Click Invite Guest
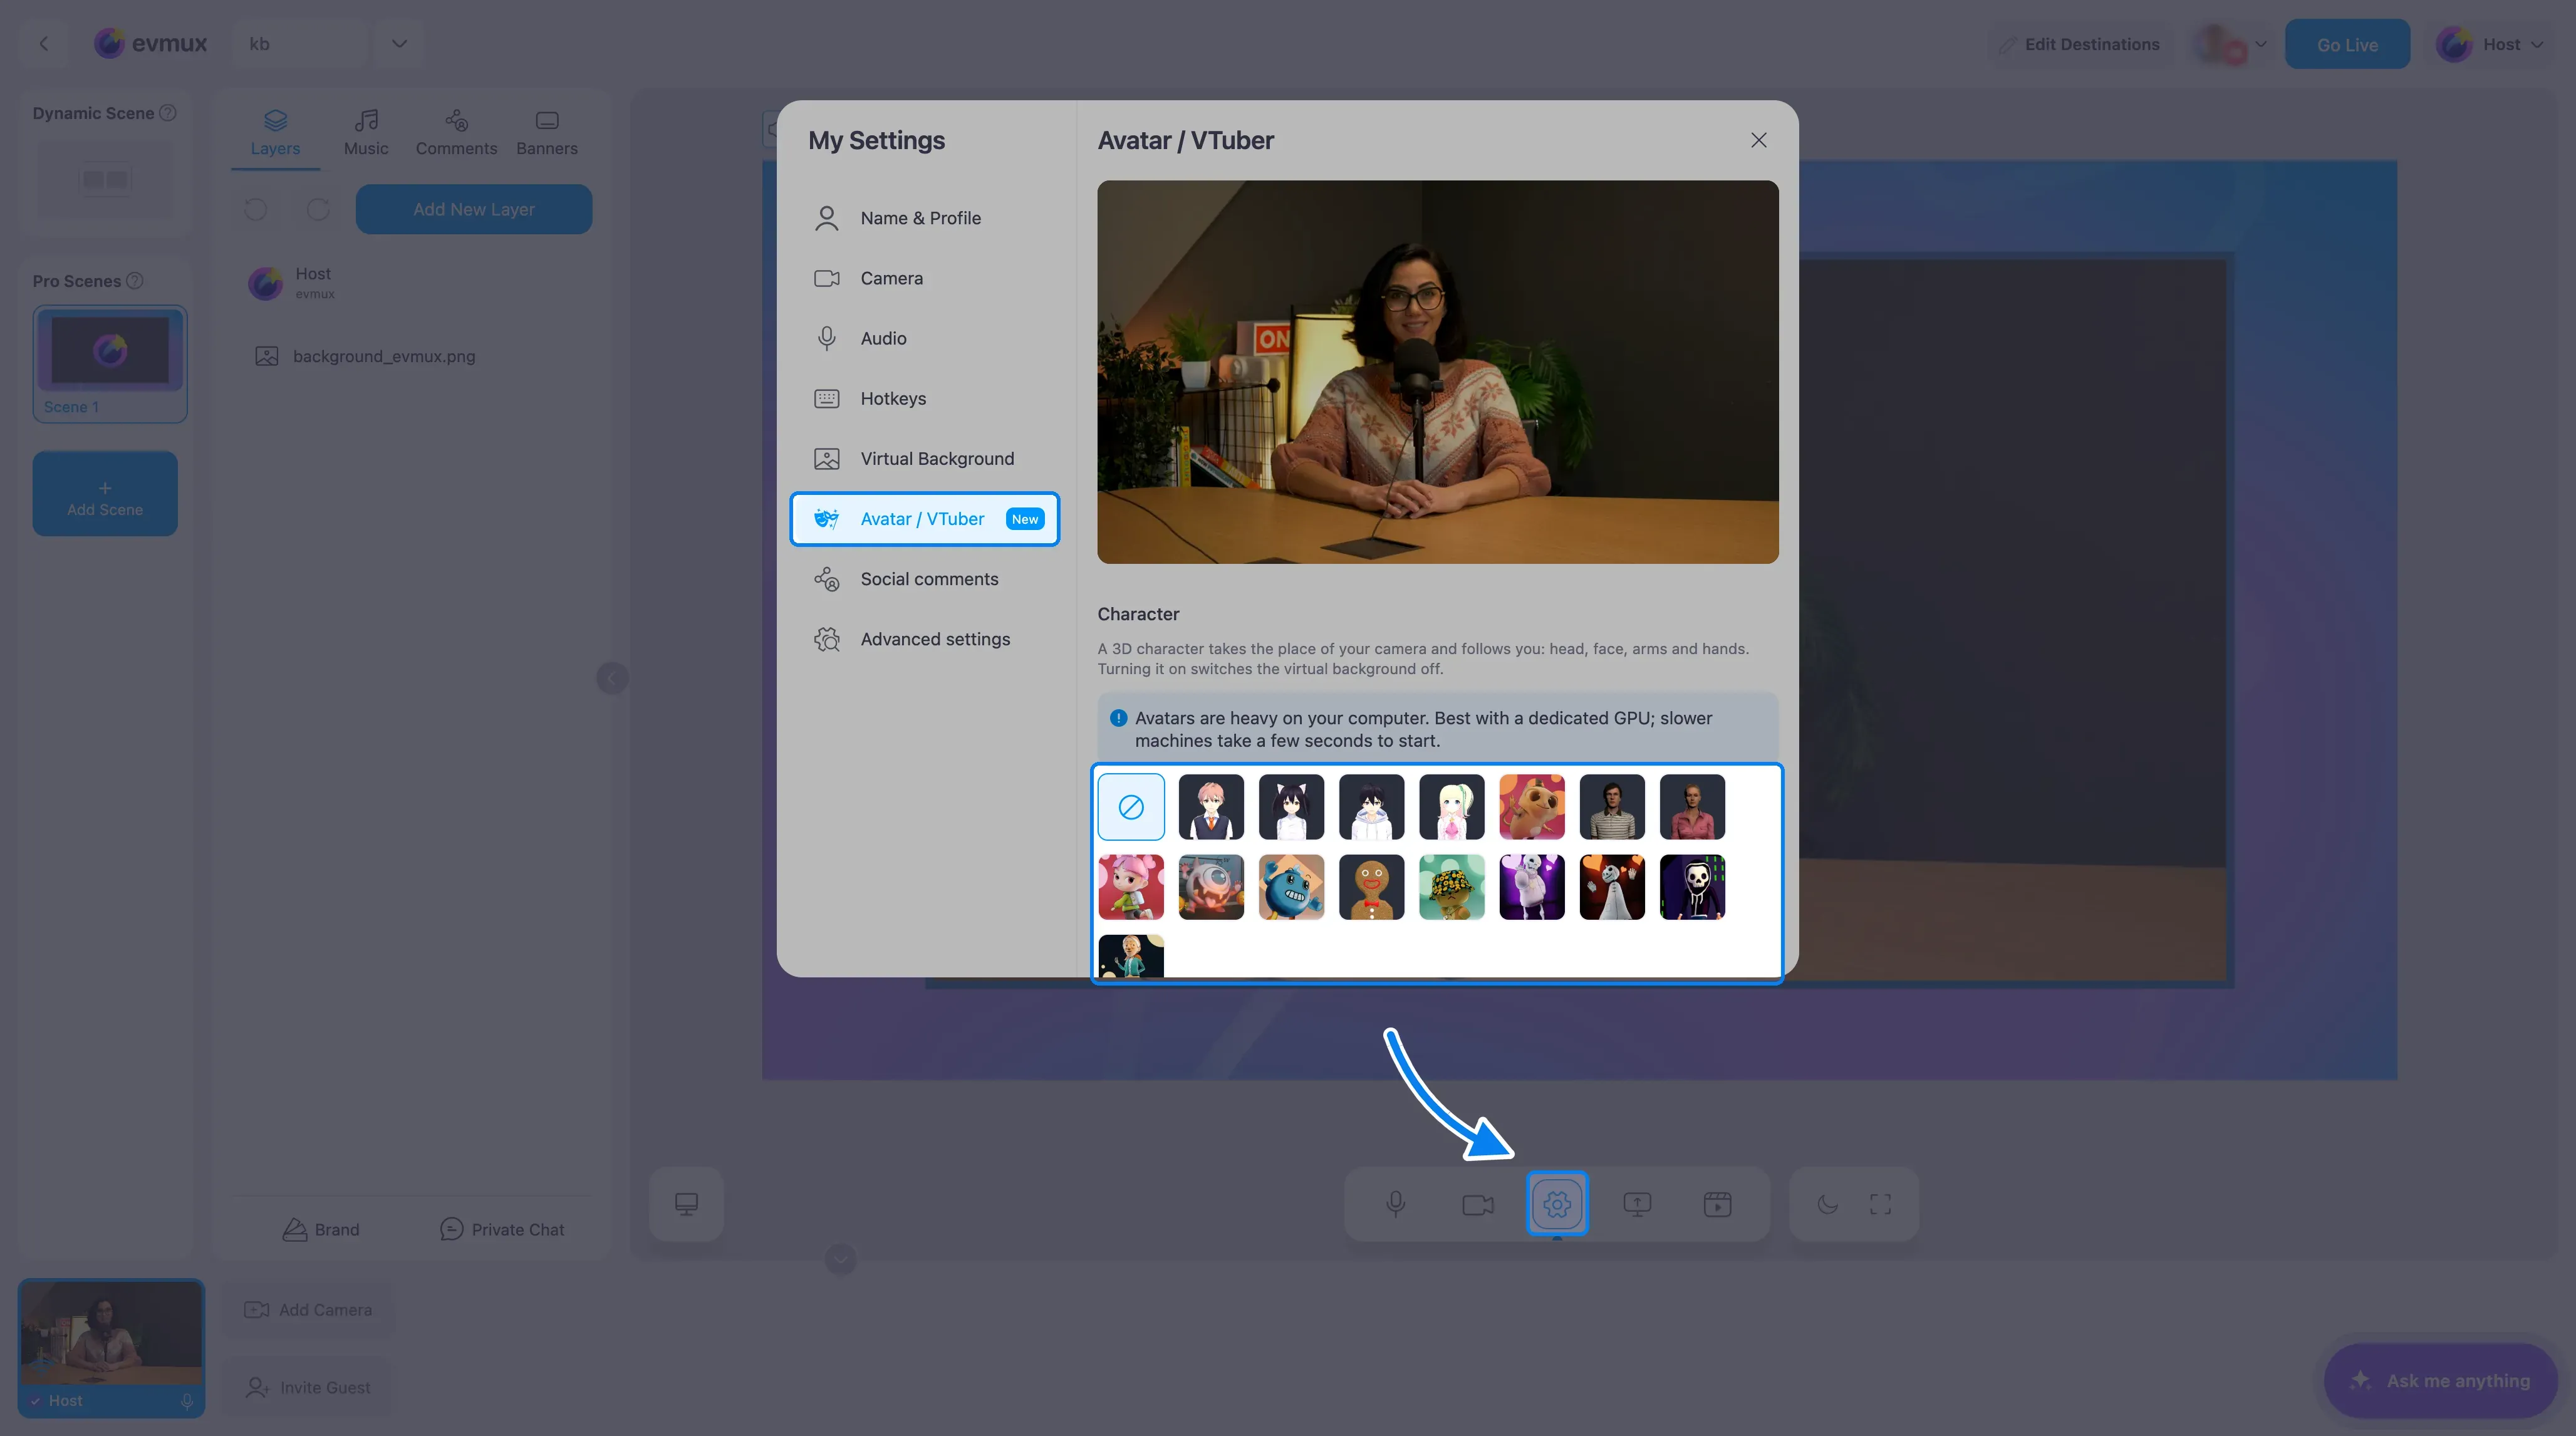 point(308,1387)
